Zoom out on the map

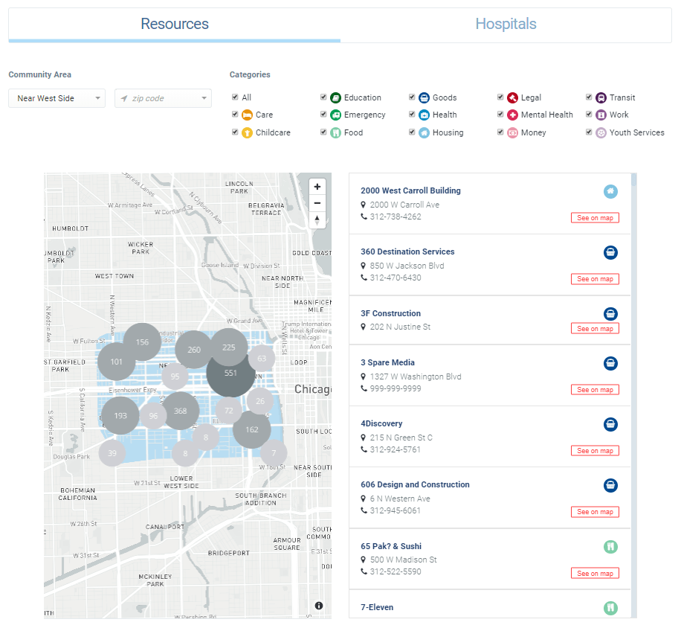pyautogui.click(x=317, y=203)
